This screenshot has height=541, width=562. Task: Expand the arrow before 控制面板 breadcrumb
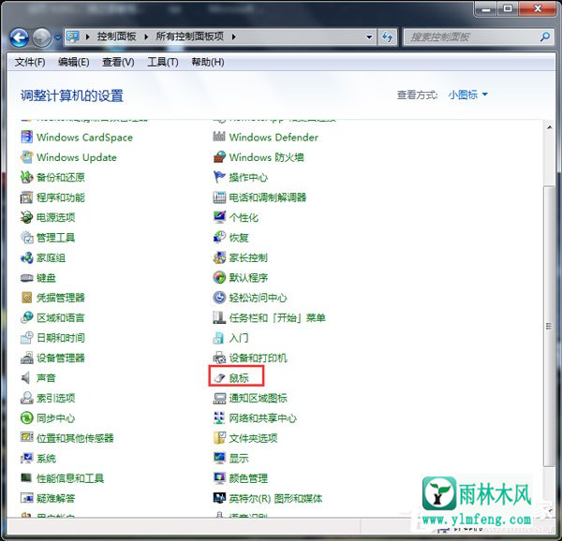(87, 37)
